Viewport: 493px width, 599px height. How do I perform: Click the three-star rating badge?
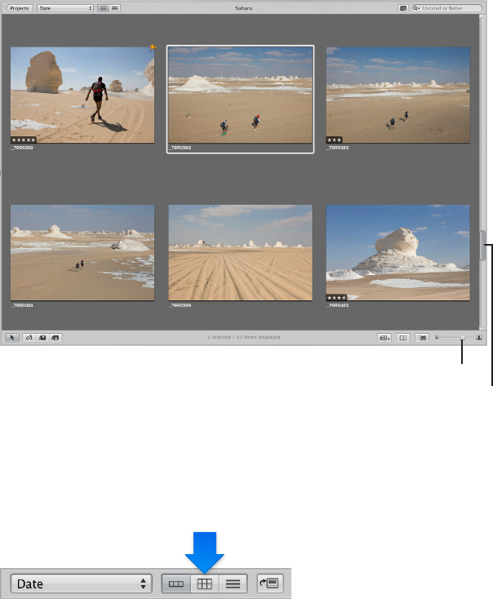pos(334,140)
